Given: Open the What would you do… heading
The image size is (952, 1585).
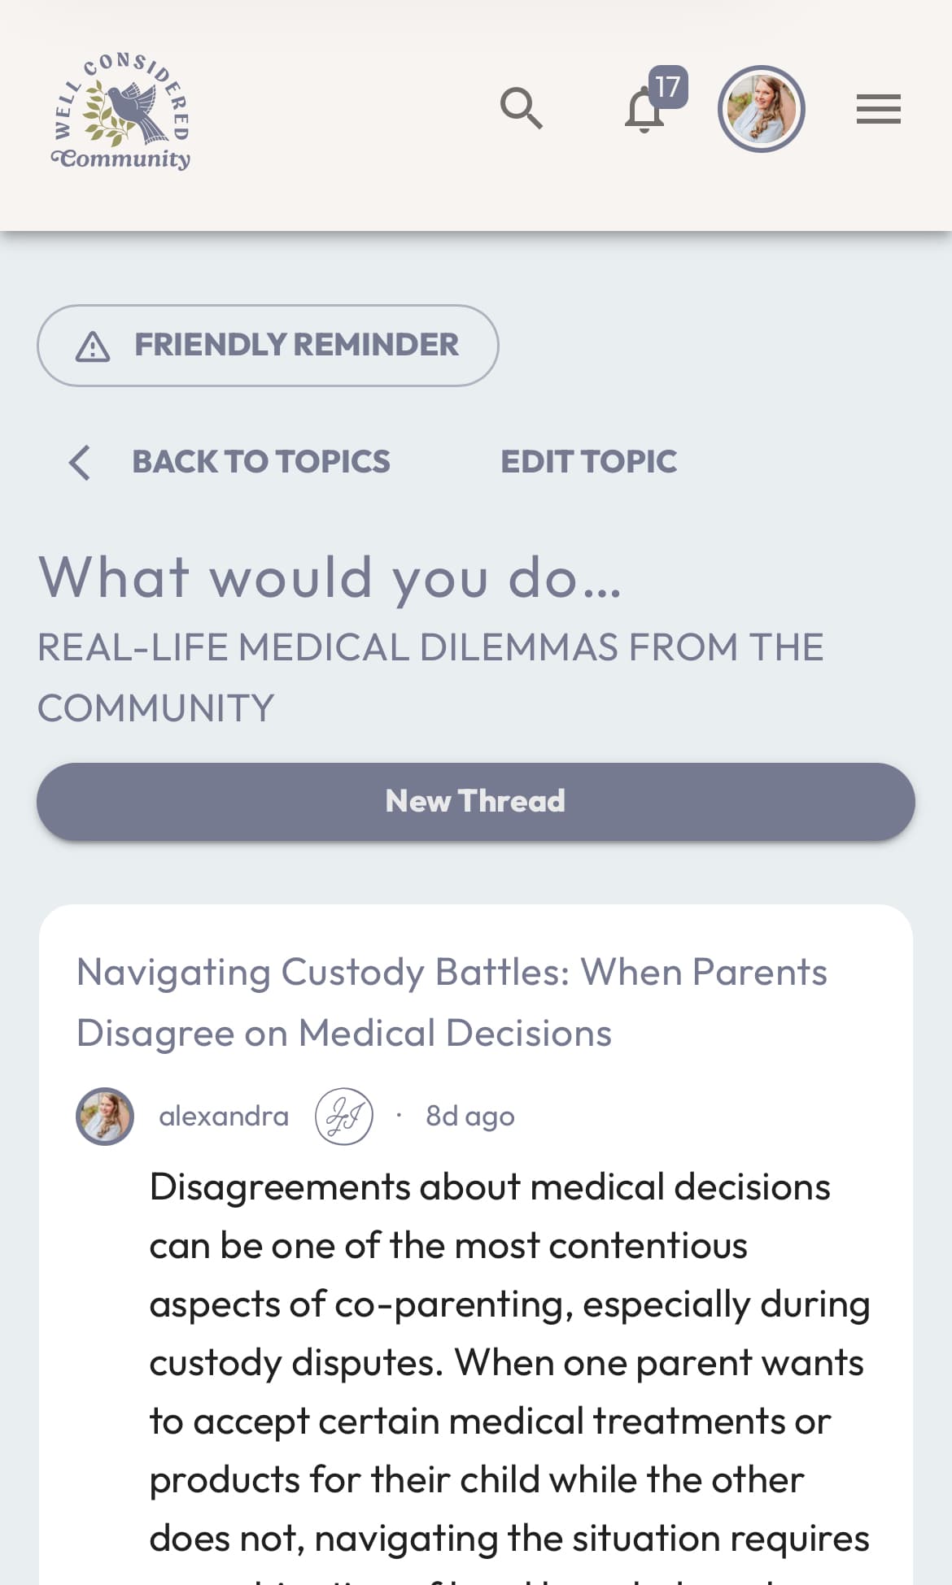Looking at the screenshot, I should click(330, 578).
